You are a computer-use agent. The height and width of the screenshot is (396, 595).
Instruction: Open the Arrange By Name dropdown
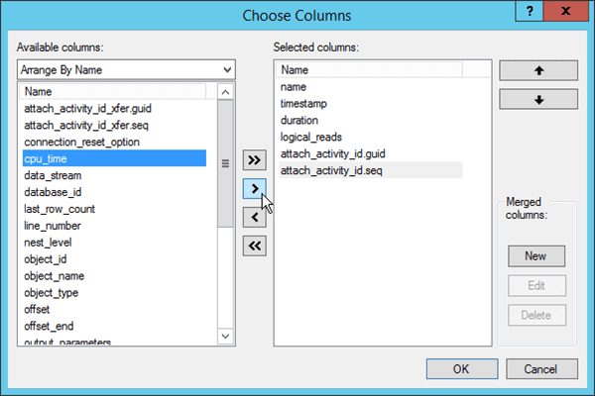126,69
